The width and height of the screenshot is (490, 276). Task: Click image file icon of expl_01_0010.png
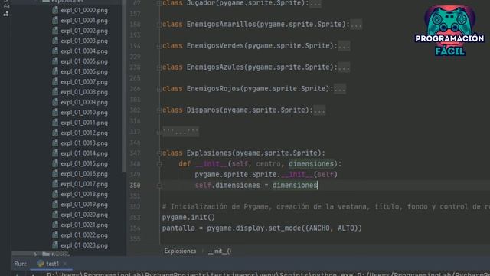click(55, 113)
